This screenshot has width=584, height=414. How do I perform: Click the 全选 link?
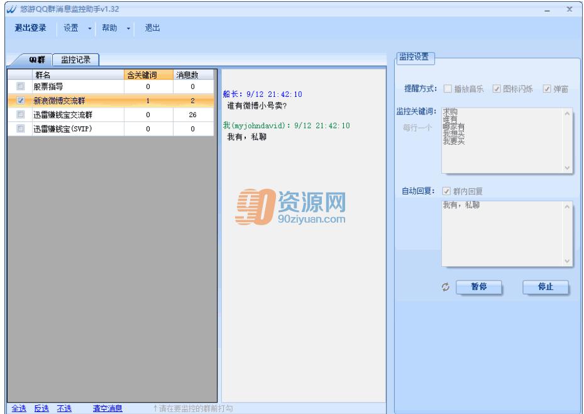click(x=19, y=408)
